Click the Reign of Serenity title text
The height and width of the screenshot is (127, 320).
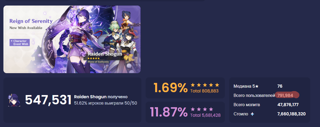pyautogui.click(x=31, y=21)
